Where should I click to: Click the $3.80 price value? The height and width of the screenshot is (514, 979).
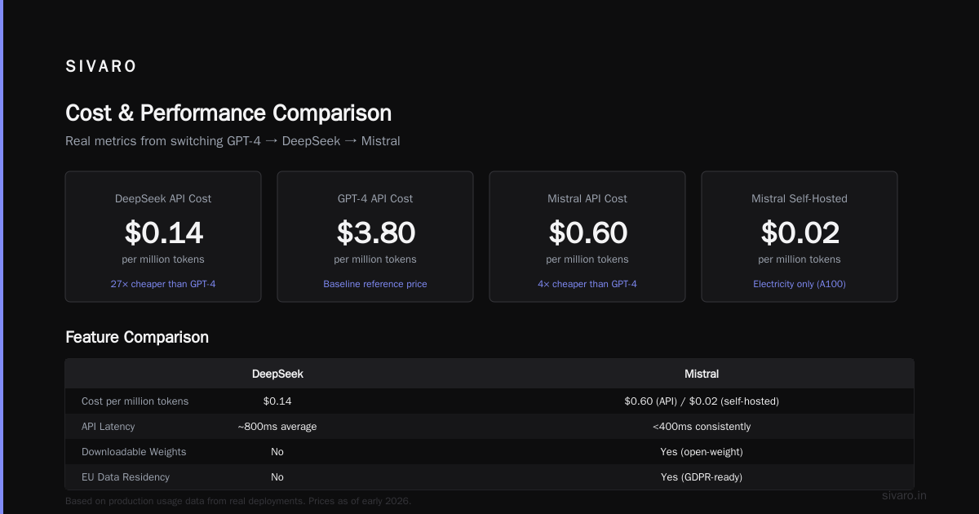(x=375, y=233)
